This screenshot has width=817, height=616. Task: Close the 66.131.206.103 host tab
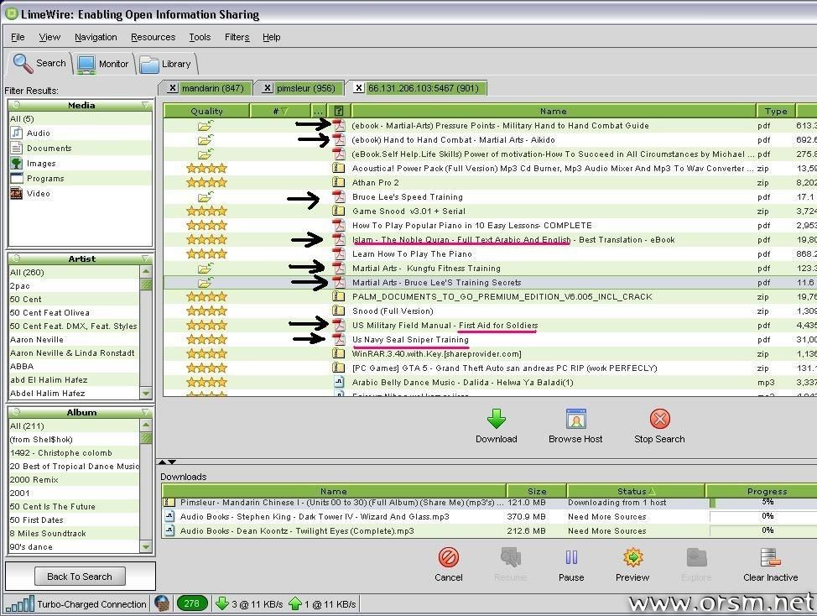click(359, 88)
